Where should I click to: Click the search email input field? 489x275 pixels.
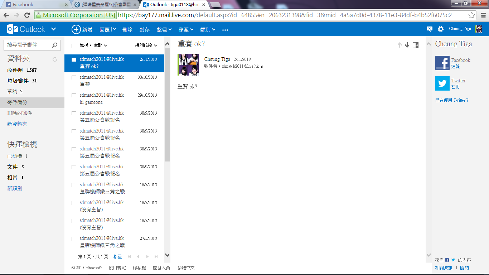pyautogui.click(x=28, y=45)
